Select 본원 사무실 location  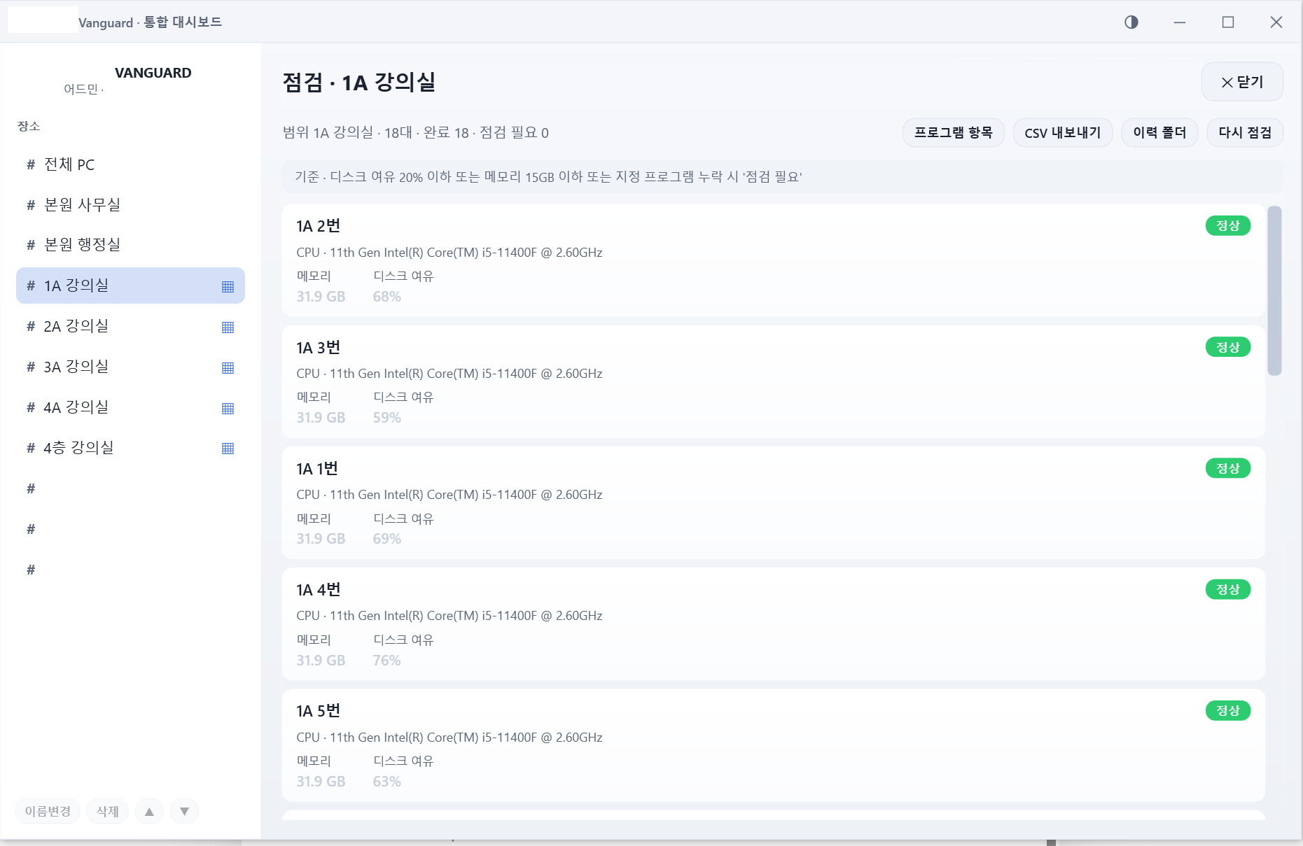130,204
